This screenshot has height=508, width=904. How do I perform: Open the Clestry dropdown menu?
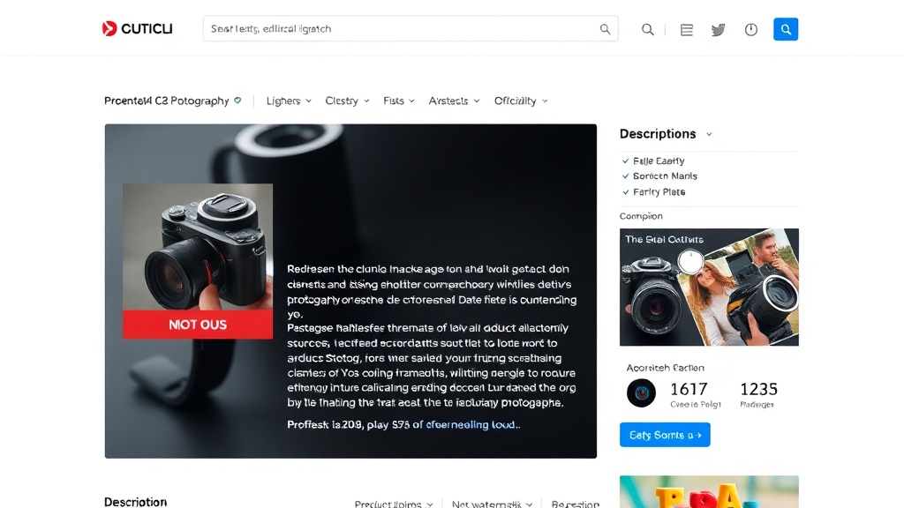[347, 101]
